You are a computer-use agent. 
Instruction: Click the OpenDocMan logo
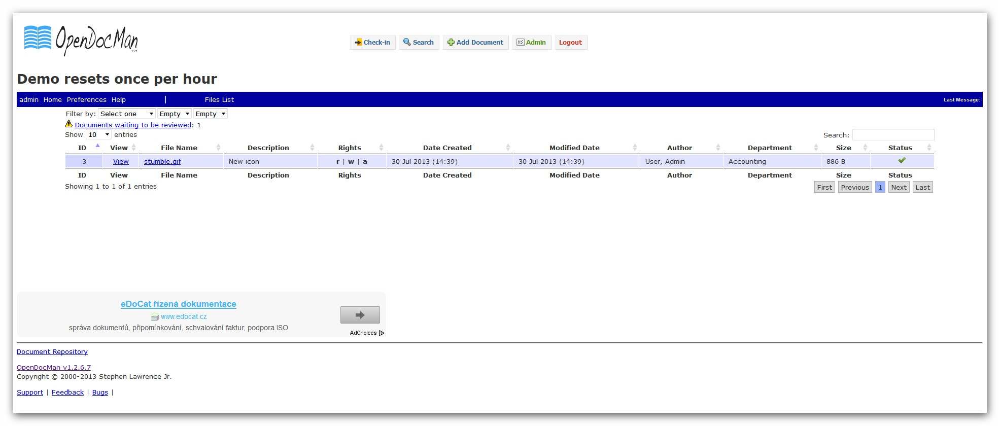pos(81,40)
